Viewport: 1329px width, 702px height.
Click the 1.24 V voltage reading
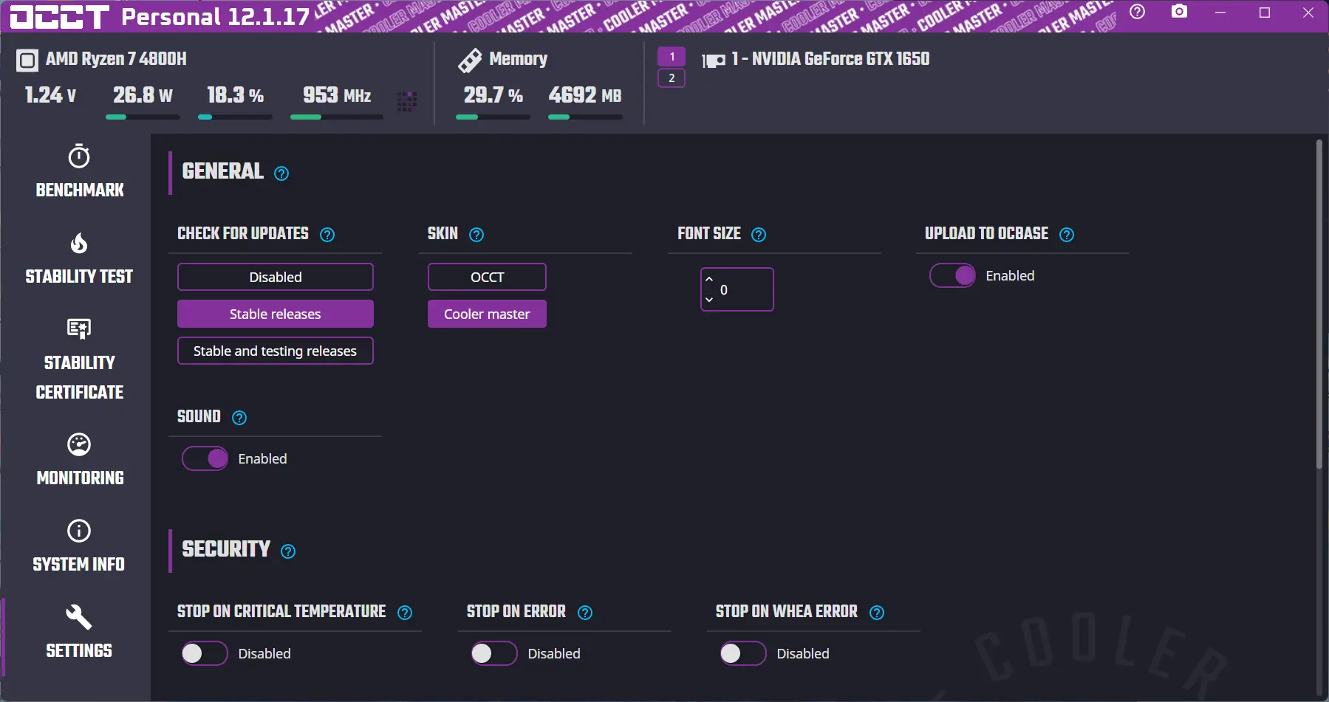(x=50, y=95)
